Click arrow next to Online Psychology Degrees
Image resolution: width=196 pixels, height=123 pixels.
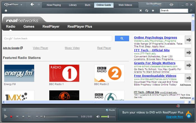(x=188, y=40)
